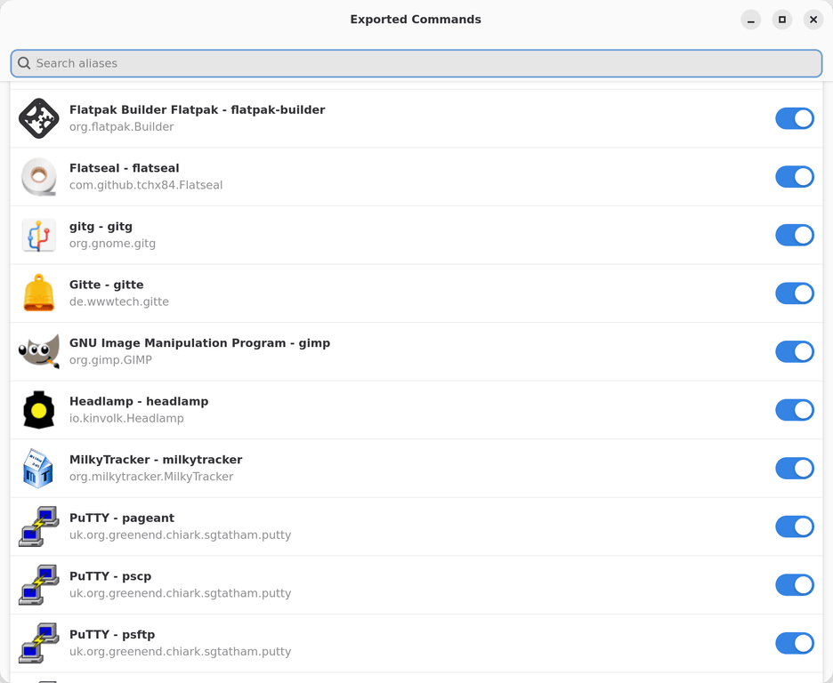Select the "com.github.tchx84.Flatseal" app ID
Image resolution: width=833 pixels, height=683 pixels.
click(x=146, y=185)
